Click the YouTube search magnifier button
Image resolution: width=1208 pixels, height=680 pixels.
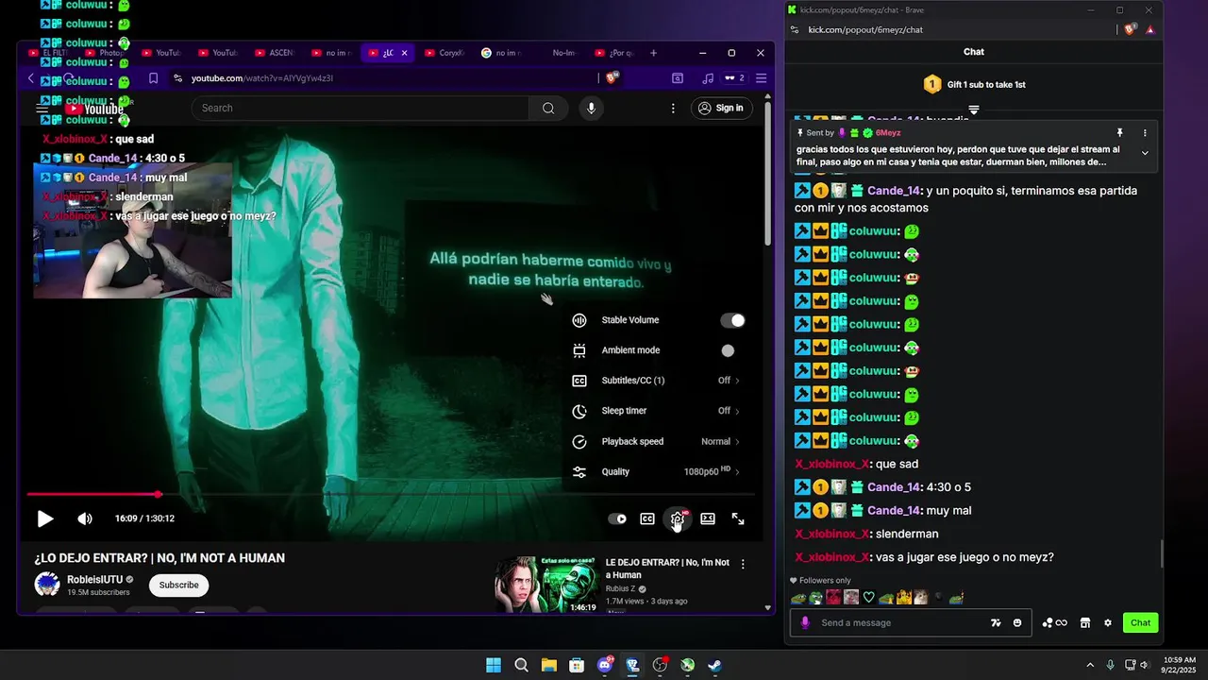pyautogui.click(x=548, y=109)
